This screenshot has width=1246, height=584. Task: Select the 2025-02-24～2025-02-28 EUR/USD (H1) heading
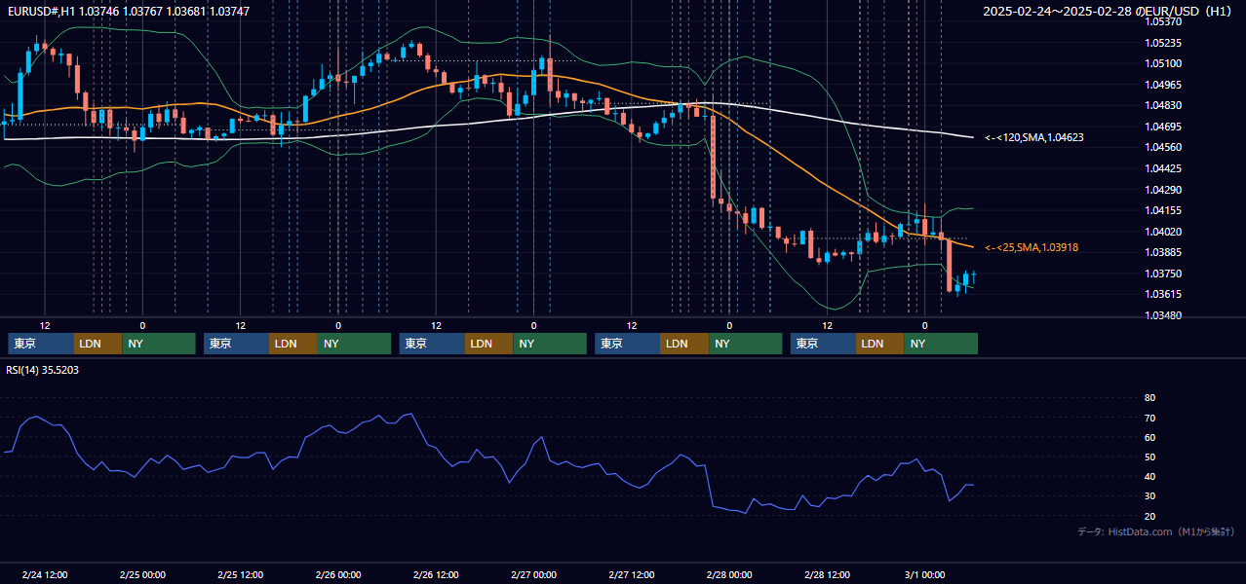point(1107,12)
